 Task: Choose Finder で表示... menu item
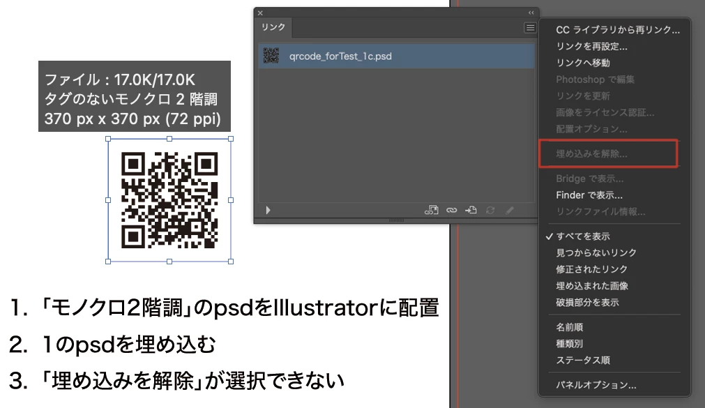click(x=589, y=195)
